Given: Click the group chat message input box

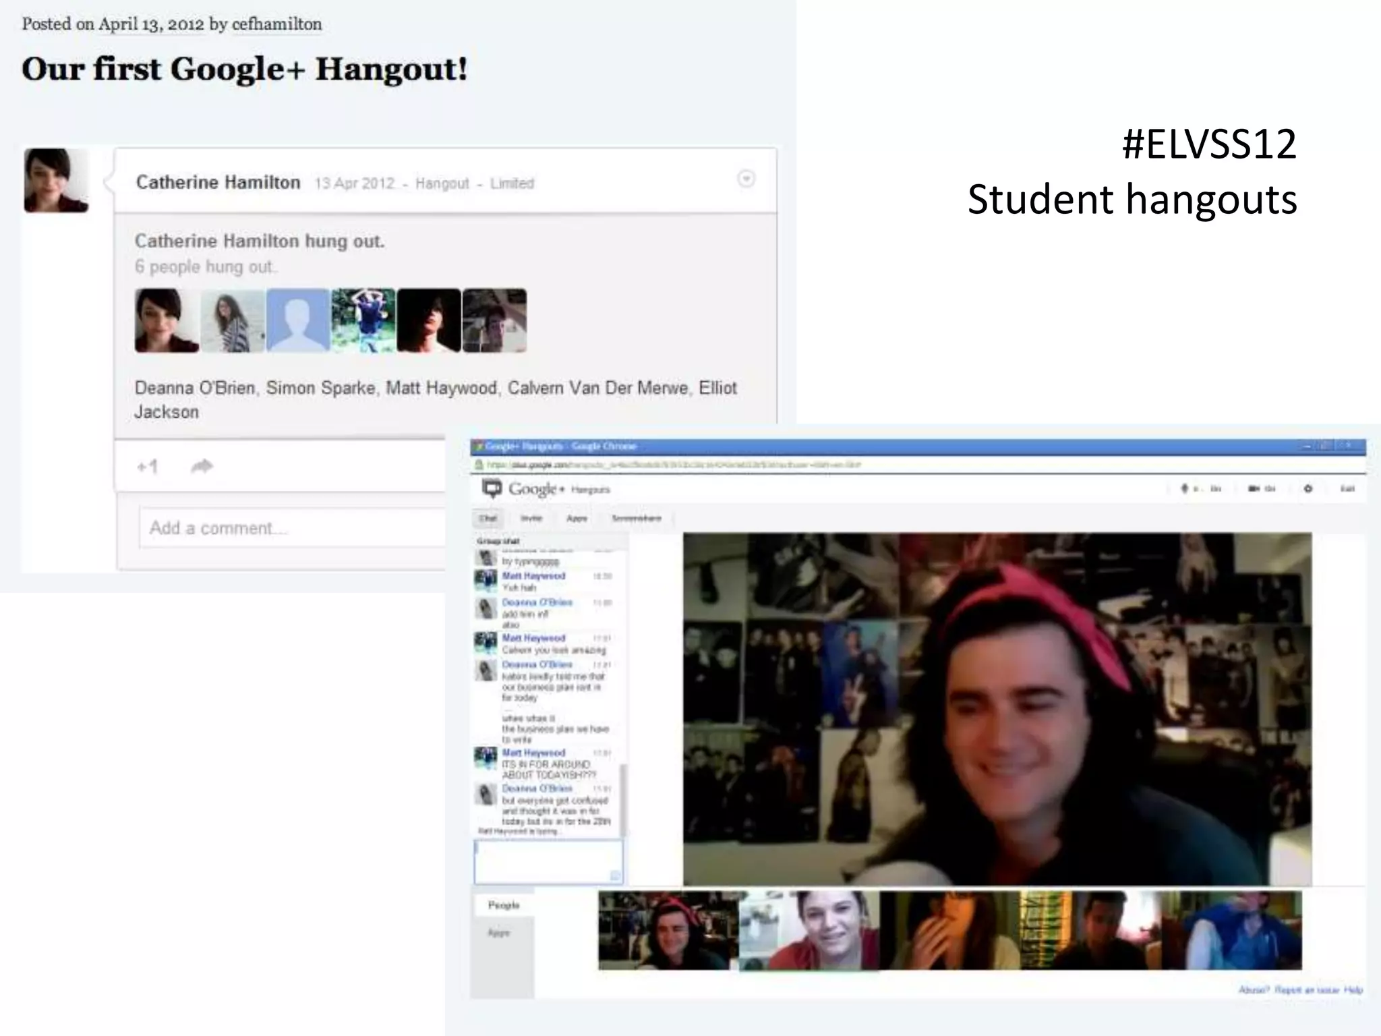Looking at the screenshot, I should tap(549, 861).
